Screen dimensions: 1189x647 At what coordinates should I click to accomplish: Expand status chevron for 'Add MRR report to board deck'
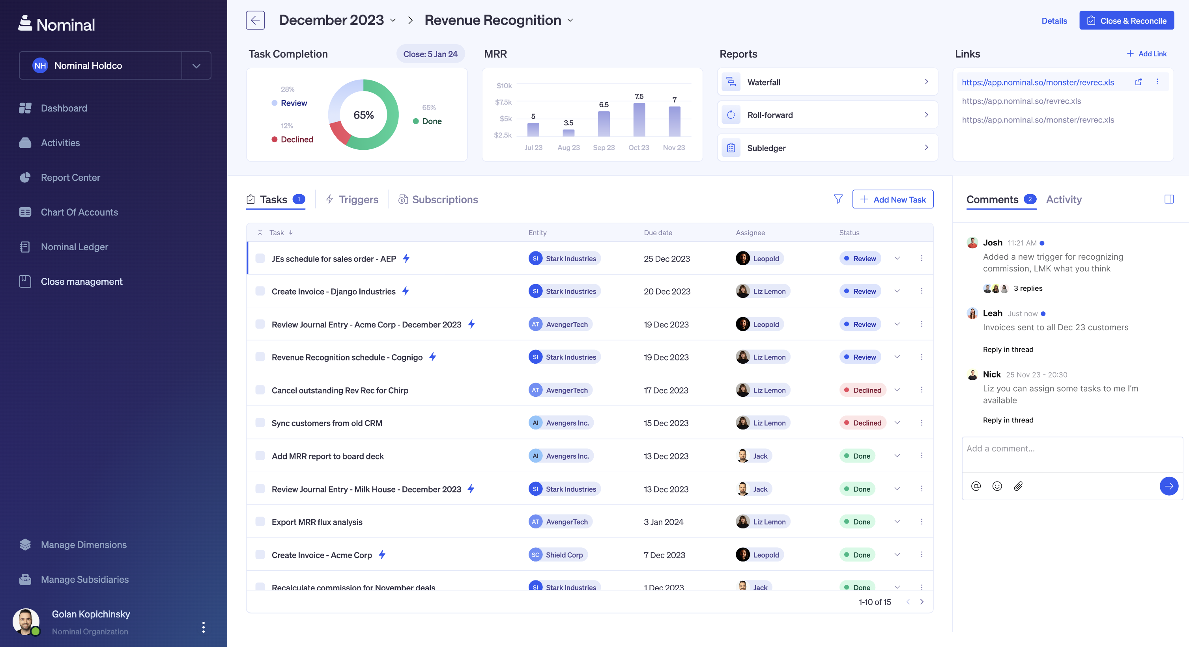pyautogui.click(x=897, y=456)
